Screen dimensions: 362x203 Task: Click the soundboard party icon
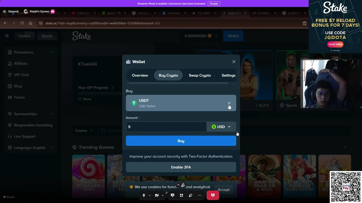tap(191, 195)
